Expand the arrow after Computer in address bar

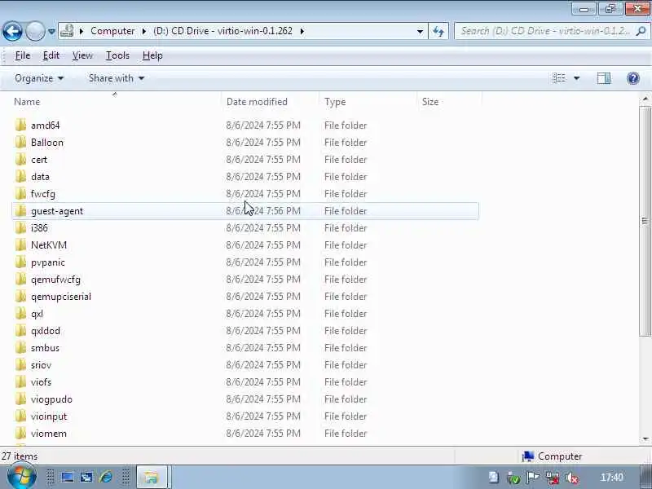point(144,31)
